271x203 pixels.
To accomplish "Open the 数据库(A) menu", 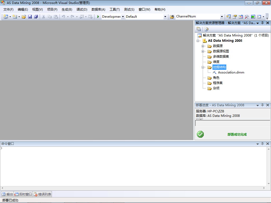I will click(x=98, y=10).
